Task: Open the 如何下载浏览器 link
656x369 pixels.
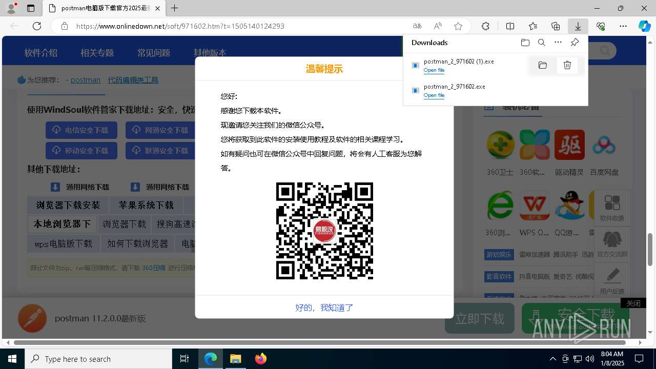Action: pyautogui.click(x=137, y=243)
